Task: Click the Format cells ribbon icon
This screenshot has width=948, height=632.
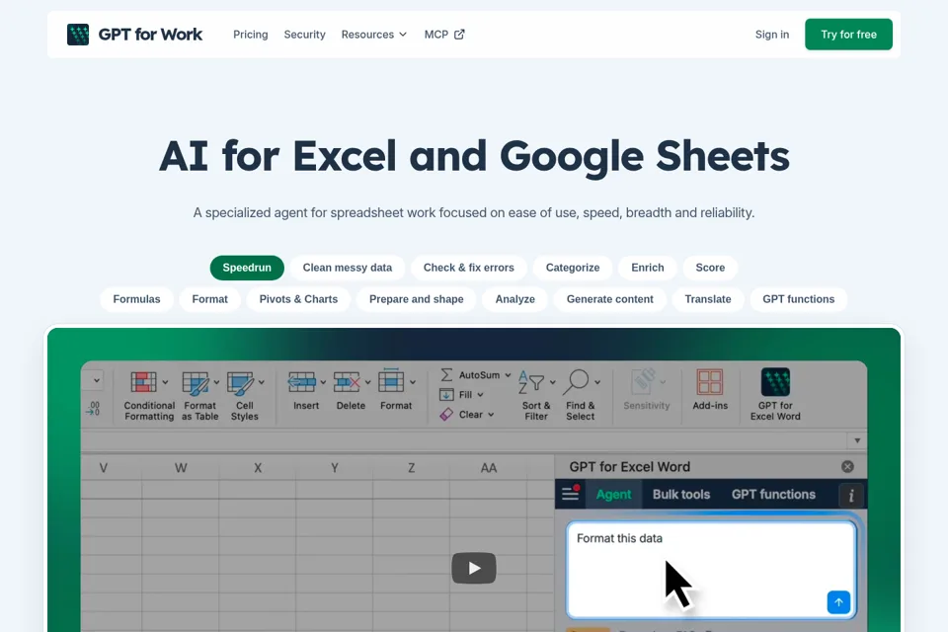Action: [x=391, y=381]
